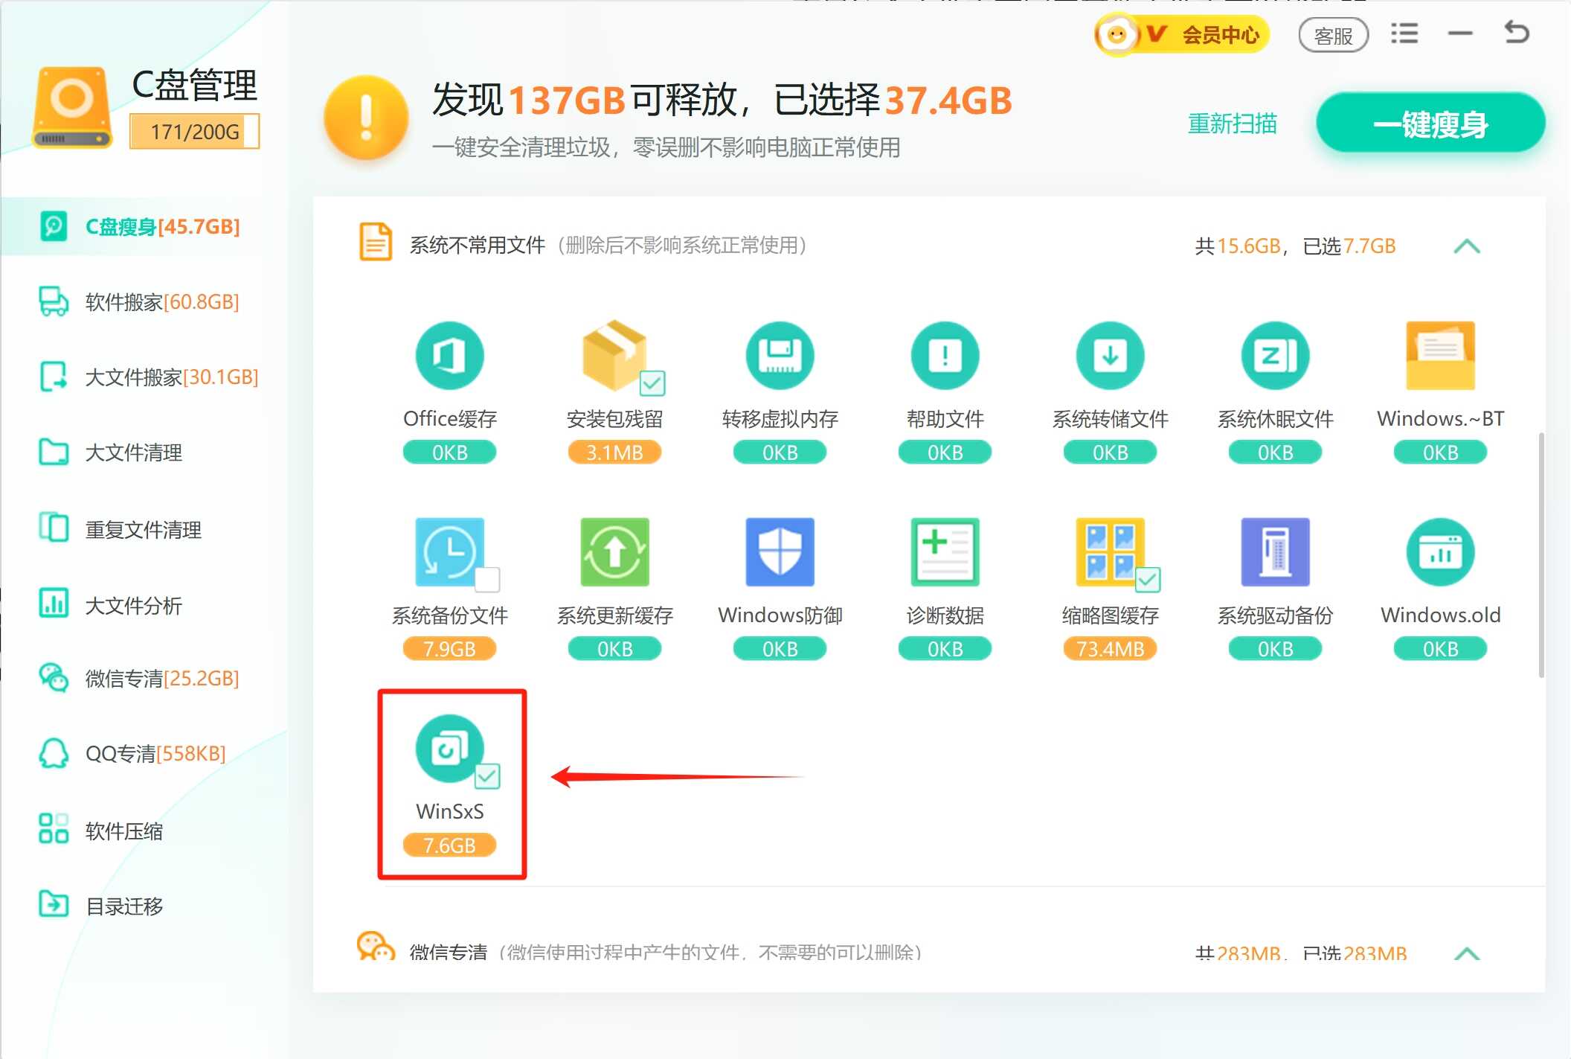This screenshot has width=1571, height=1059.
Task: Click the vertical scrollbar in file list
Action: 1541,554
